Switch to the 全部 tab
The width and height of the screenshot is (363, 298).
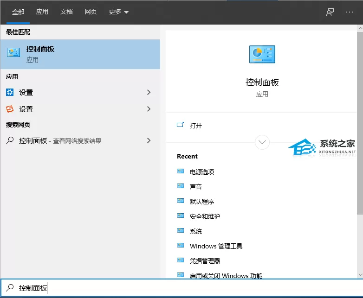pyautogui.click(x=18, y=12)
